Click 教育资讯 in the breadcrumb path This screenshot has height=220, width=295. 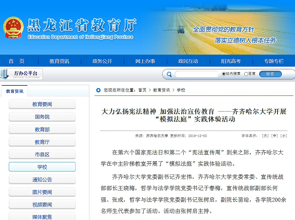162,90
